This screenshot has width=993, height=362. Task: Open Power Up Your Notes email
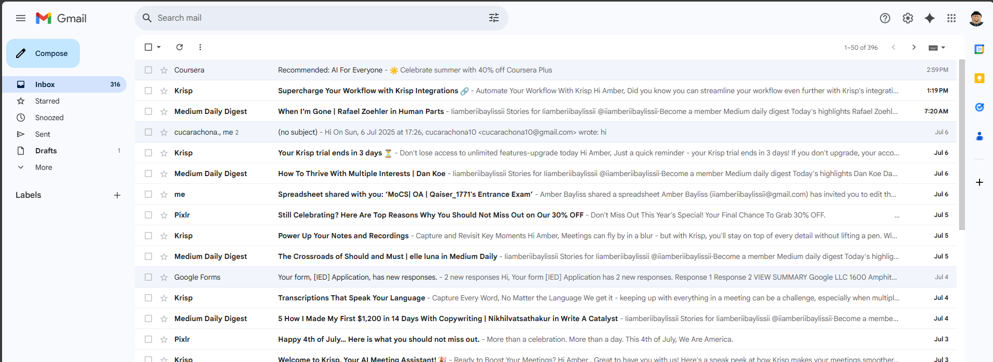coord(546,236)
